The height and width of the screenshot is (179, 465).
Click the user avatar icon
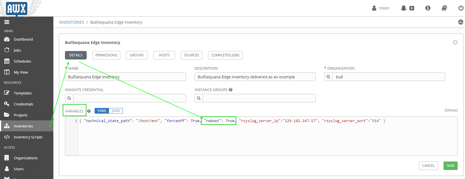[x=374, y=8]
